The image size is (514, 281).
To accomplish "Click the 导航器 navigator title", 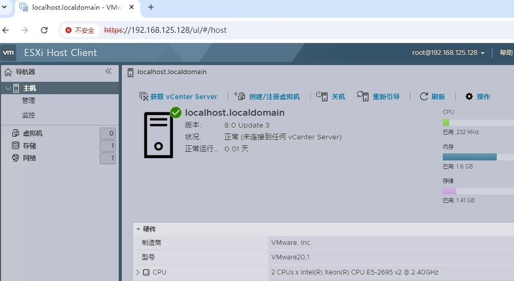I will pyautogui.click(x=25, y=72).
